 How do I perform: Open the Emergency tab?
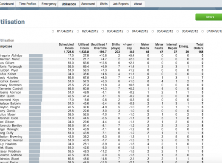coord(49,4)
